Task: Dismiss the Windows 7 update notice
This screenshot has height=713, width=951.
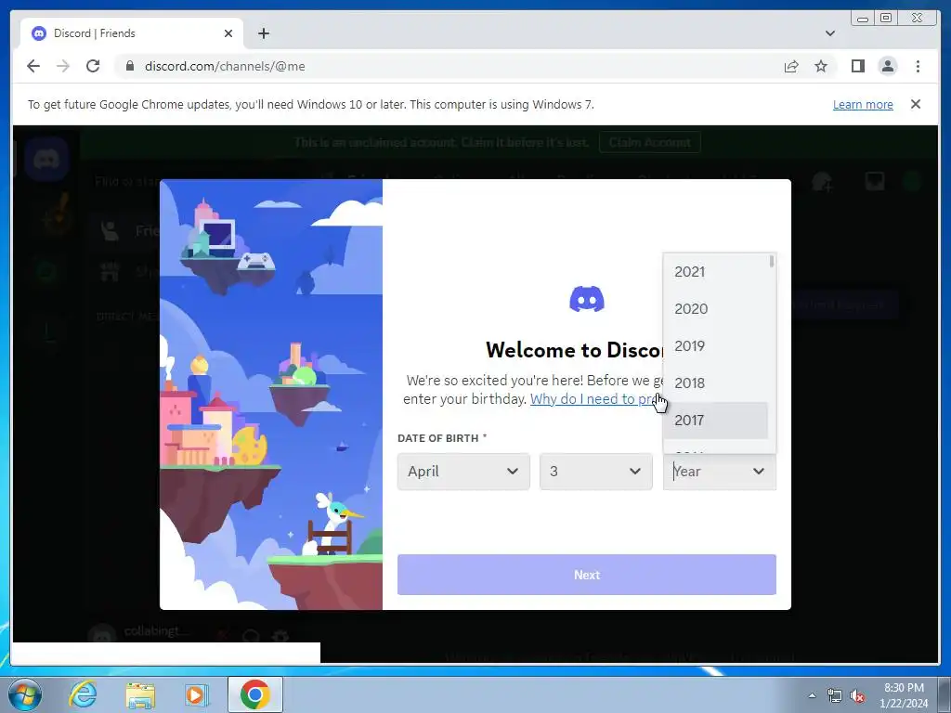Action: [915, 104]
